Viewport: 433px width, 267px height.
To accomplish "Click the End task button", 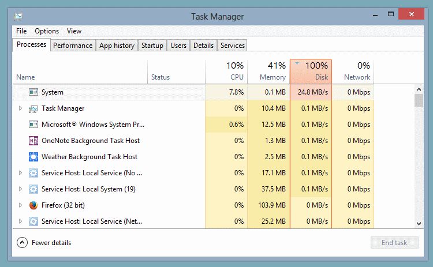I will pyautogui.click(x=394, y=243).
